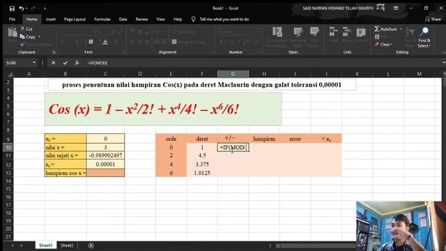Launch the Clipboard pane dialog launcher
Screen dimensions: 446x251
pos(54,52)
